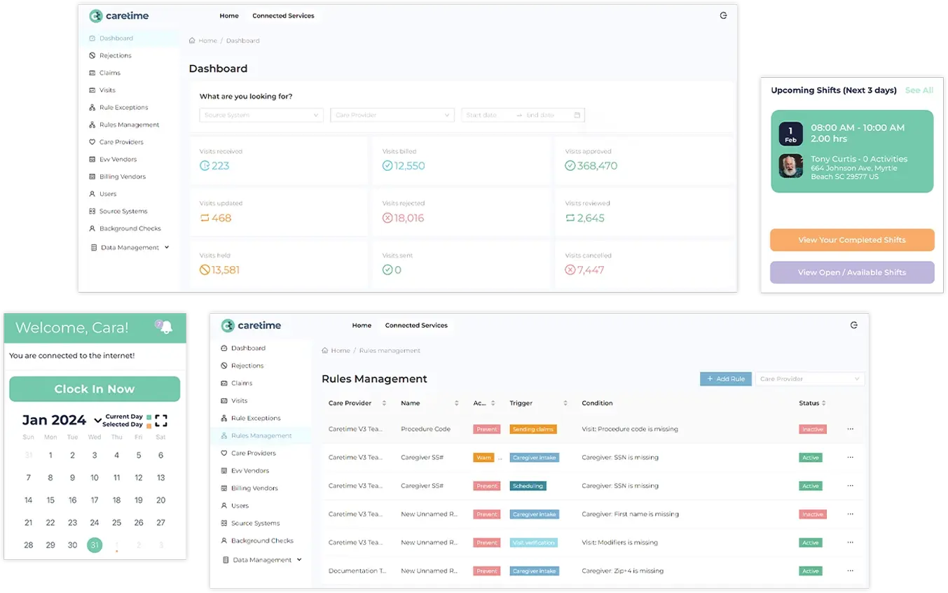948x593 pixels.
Task: Sort by Care Provider column
Action: pos(384,403)
